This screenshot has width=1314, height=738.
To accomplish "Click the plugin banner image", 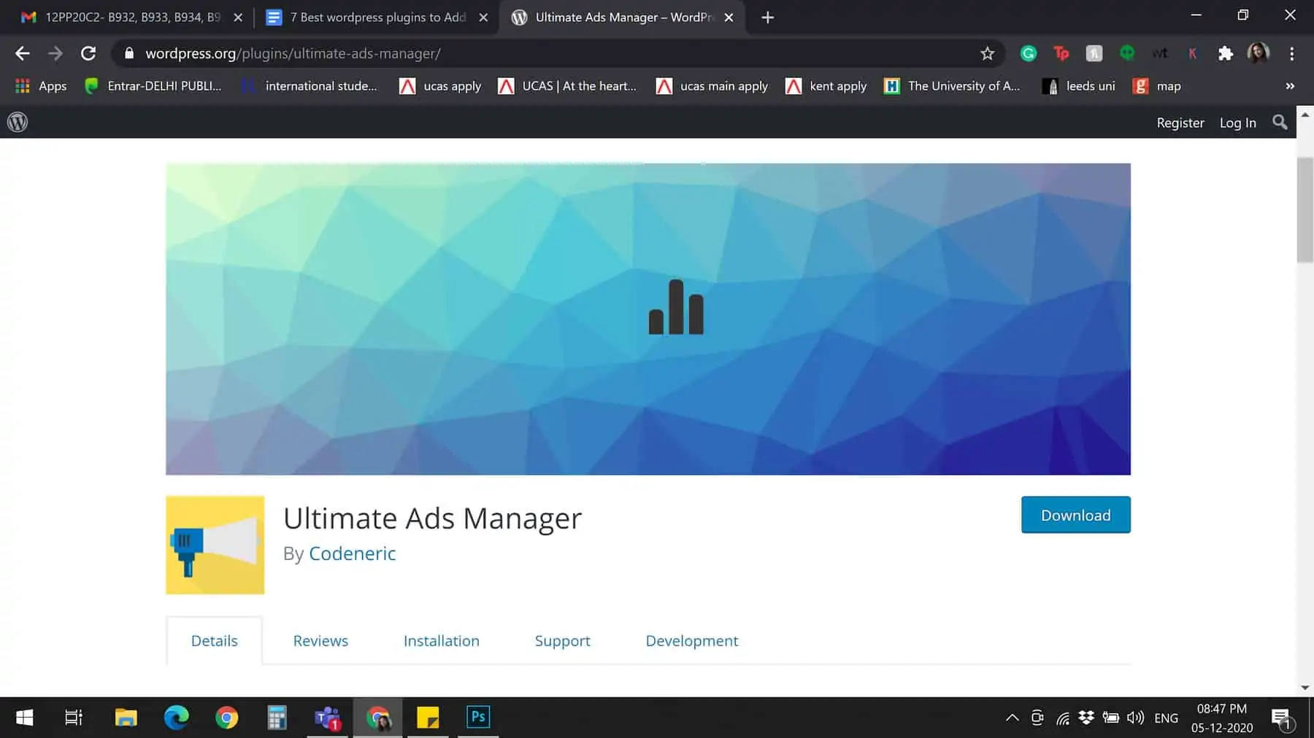I will click(x=648, y=319).
